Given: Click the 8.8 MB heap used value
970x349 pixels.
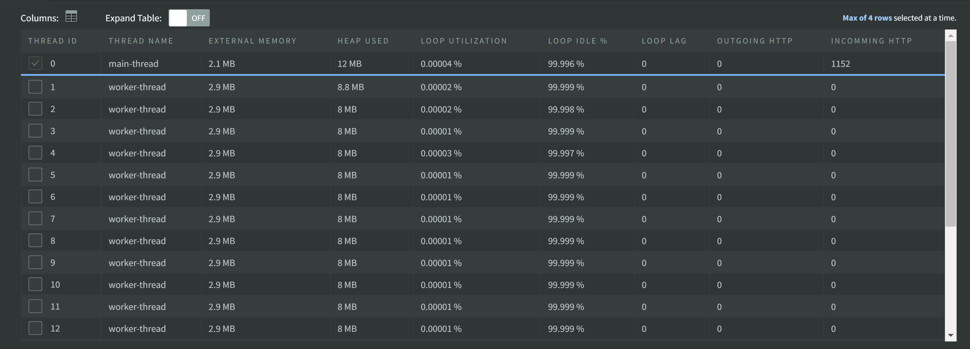Looking at the screenshot, I should tap(351, 87).
